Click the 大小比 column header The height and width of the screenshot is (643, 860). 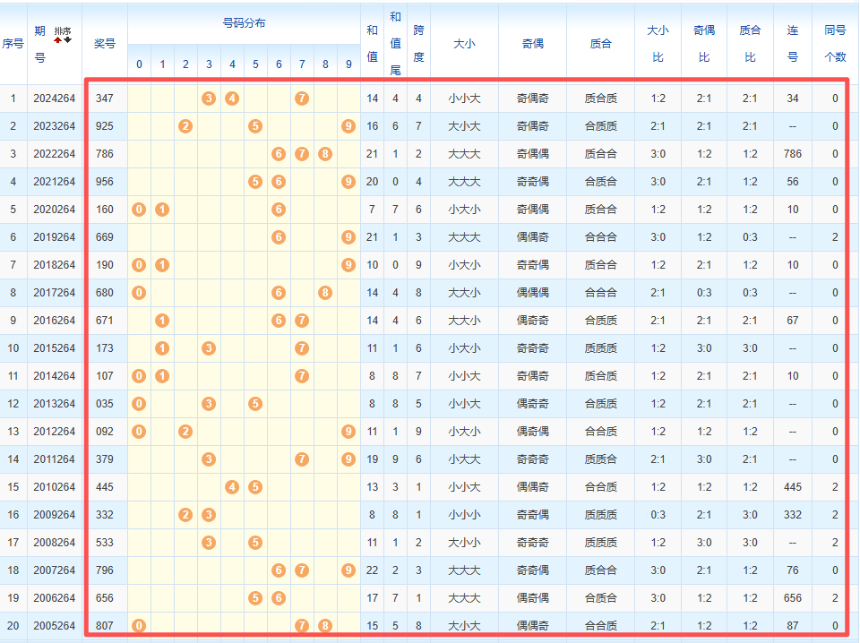658,42
